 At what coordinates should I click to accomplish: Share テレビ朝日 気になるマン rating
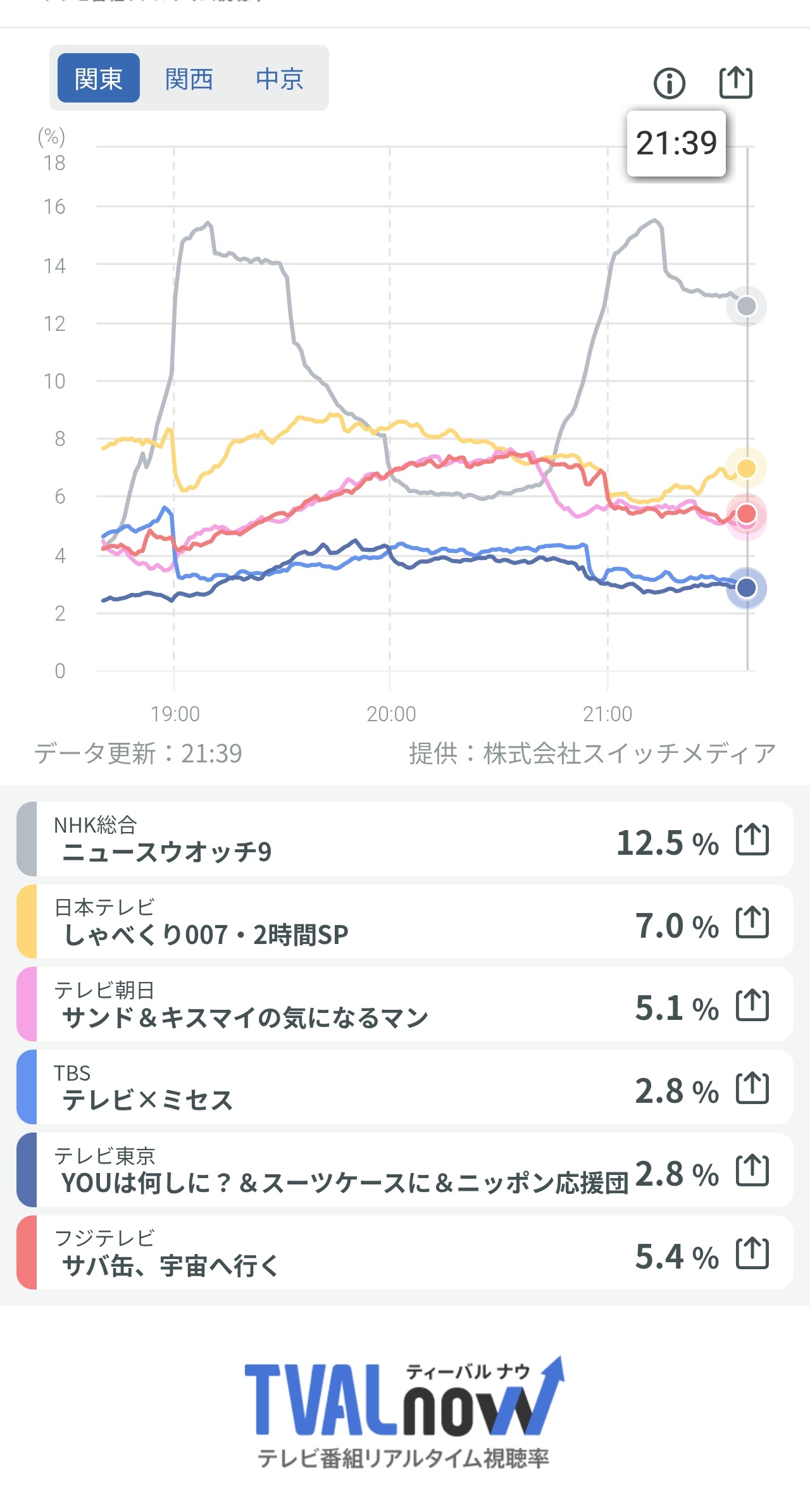pyautogui.click(x=752, y=1005)
